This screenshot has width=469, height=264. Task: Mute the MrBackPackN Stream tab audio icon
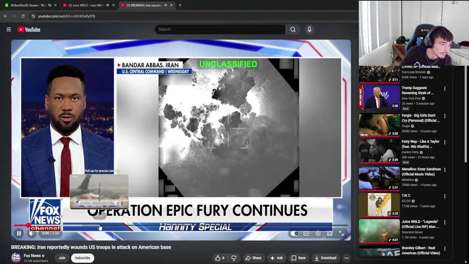point(49,5)
